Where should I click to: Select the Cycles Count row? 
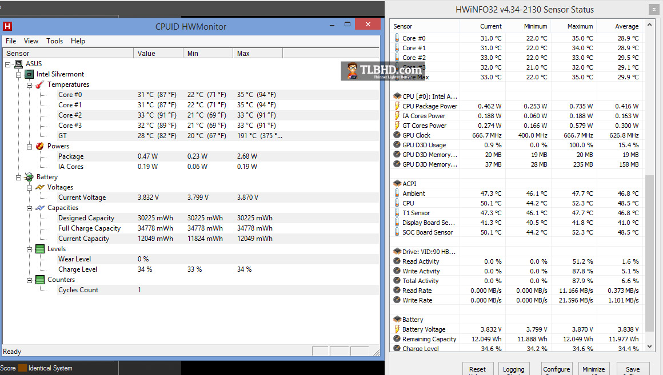click(x=218, y=290)
